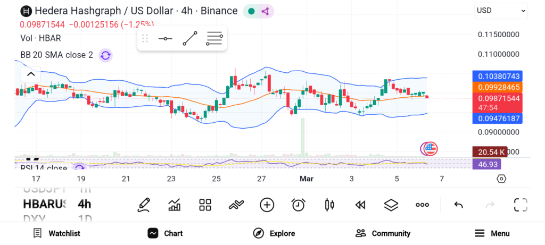Click the purple connected-nodes icon in header

coord(266,11)
